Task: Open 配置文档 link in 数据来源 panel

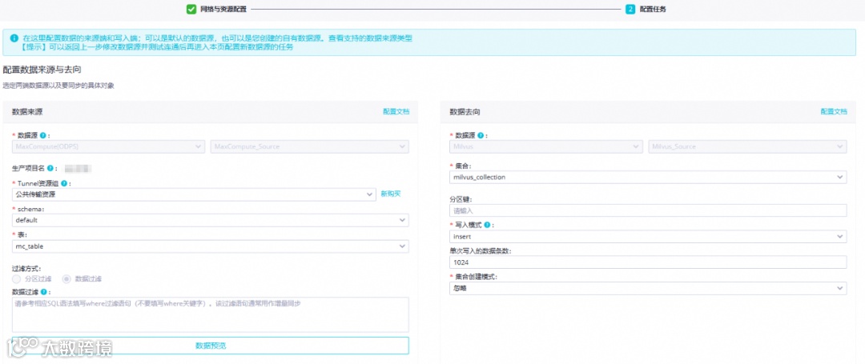Action: pos(396,111)
